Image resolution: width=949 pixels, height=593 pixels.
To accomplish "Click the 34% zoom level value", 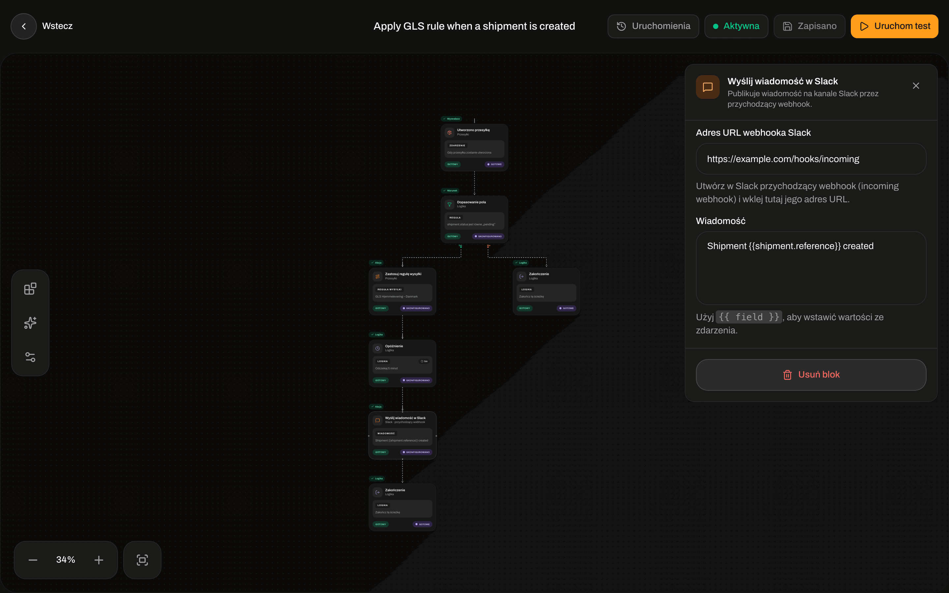I will (x=66, y=560).
